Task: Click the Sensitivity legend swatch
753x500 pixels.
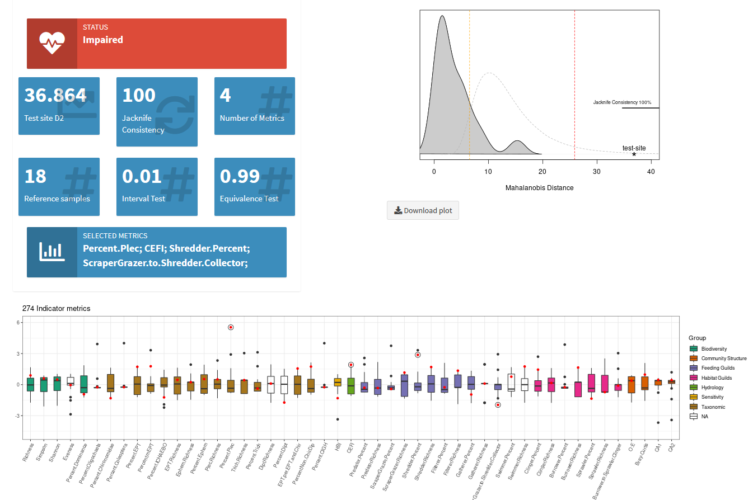Action: [x=694, y=397]
